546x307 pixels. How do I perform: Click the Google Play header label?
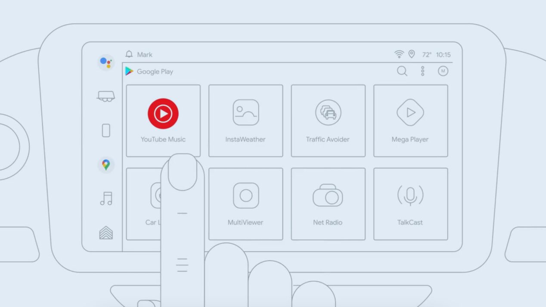click(155, 71)
